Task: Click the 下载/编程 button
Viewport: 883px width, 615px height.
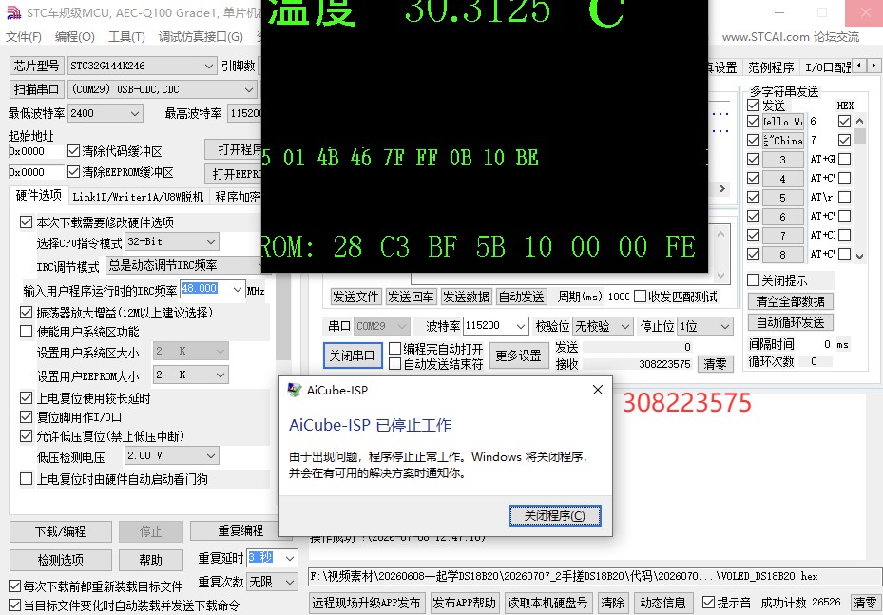Action: pos(60,531)
